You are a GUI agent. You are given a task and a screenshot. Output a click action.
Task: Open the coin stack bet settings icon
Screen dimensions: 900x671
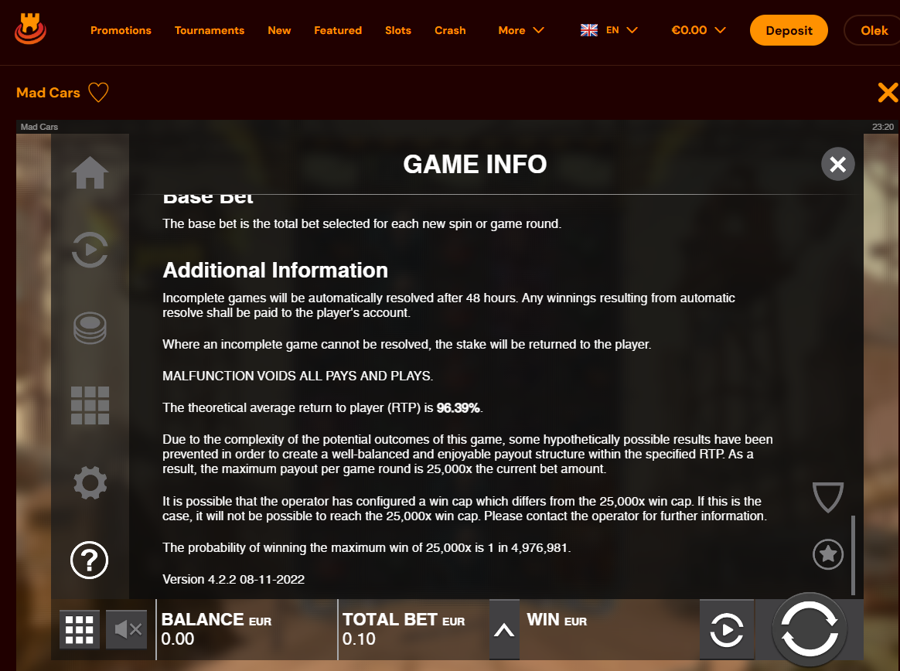[90, 328]
